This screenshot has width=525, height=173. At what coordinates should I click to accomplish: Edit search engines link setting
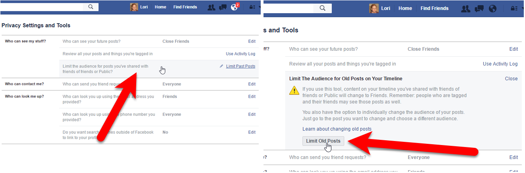(252, 132)
